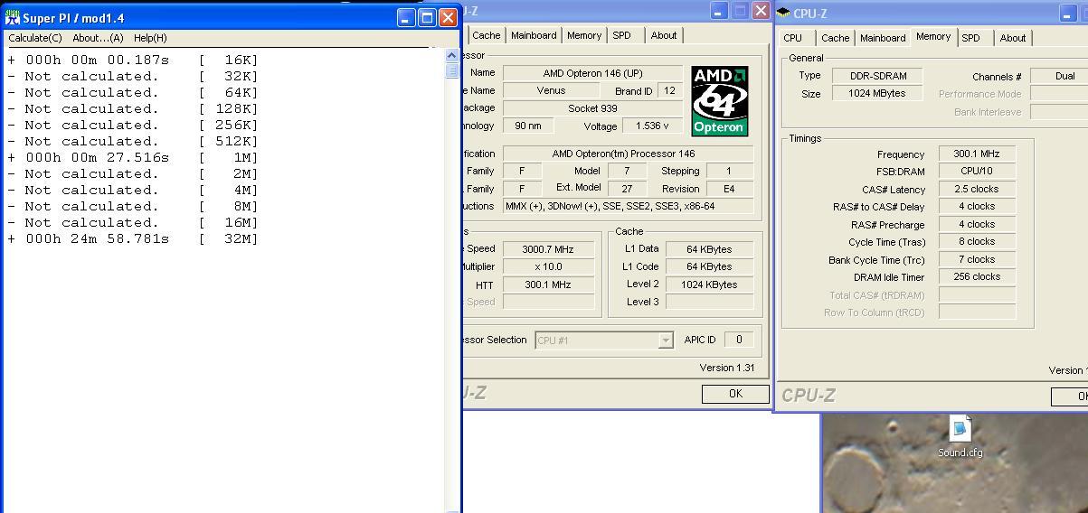Switch to SPD tab in middle CPU-Z window
The height and width of the screenshot is (513, 1088).
621,35
